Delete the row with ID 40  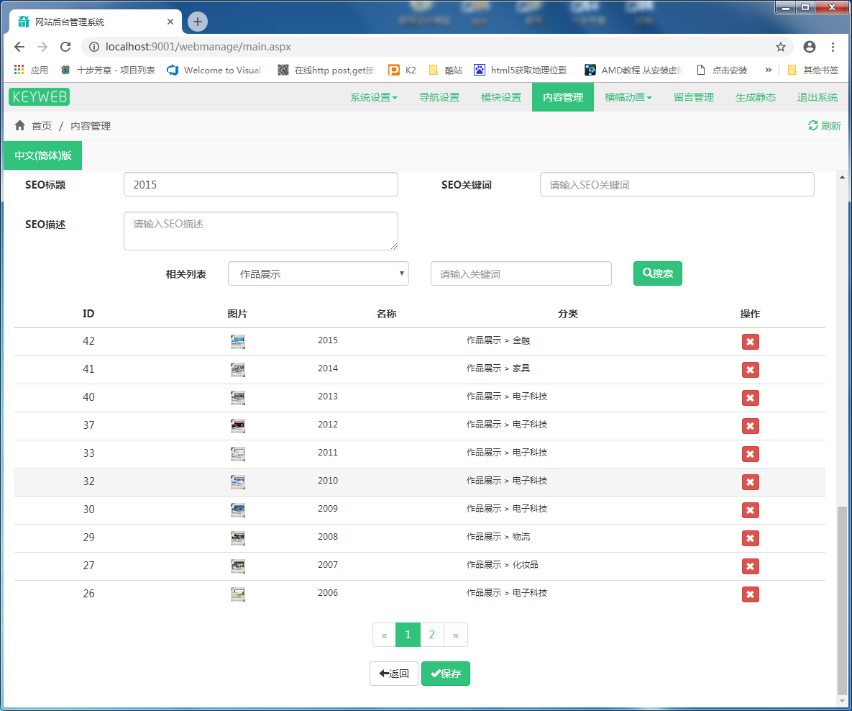click(750, 398)
